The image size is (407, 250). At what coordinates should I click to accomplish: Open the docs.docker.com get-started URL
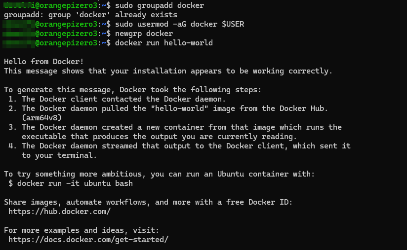pyautogui.click(x=88, y=240)
